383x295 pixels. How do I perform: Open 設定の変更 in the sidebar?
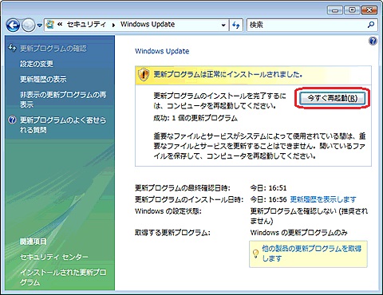pos(37,64)
